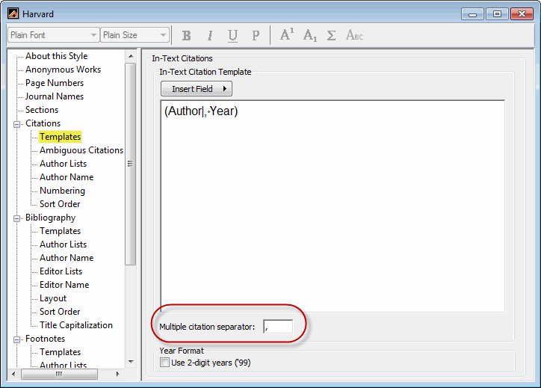541x388 pixels.
Task: Click inside the citation template text area
Action: click(x=333, y=206)
